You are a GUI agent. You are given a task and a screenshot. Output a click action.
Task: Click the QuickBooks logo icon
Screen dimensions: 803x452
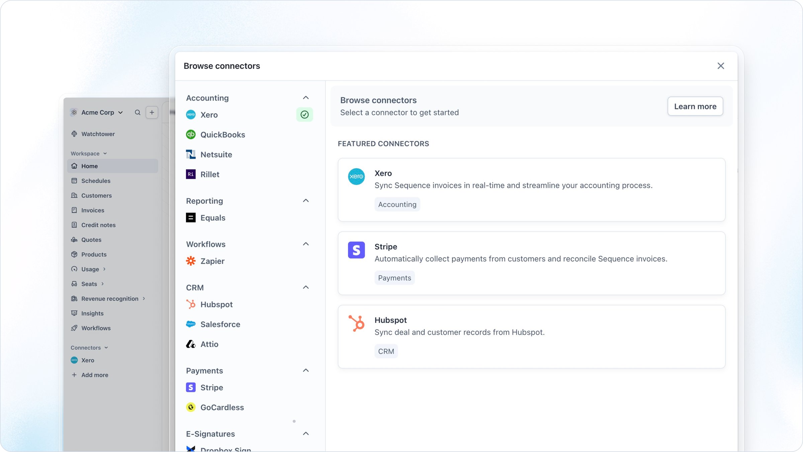tap(191, 134)
